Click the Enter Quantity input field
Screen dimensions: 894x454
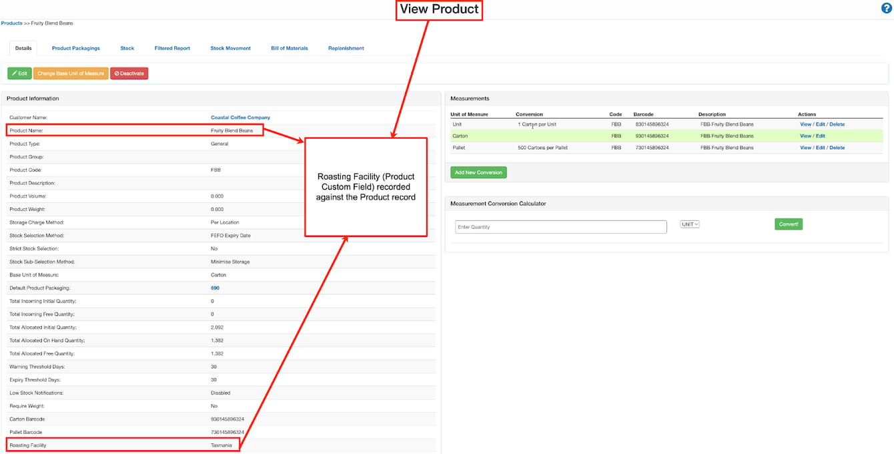(x=561, y=227)
